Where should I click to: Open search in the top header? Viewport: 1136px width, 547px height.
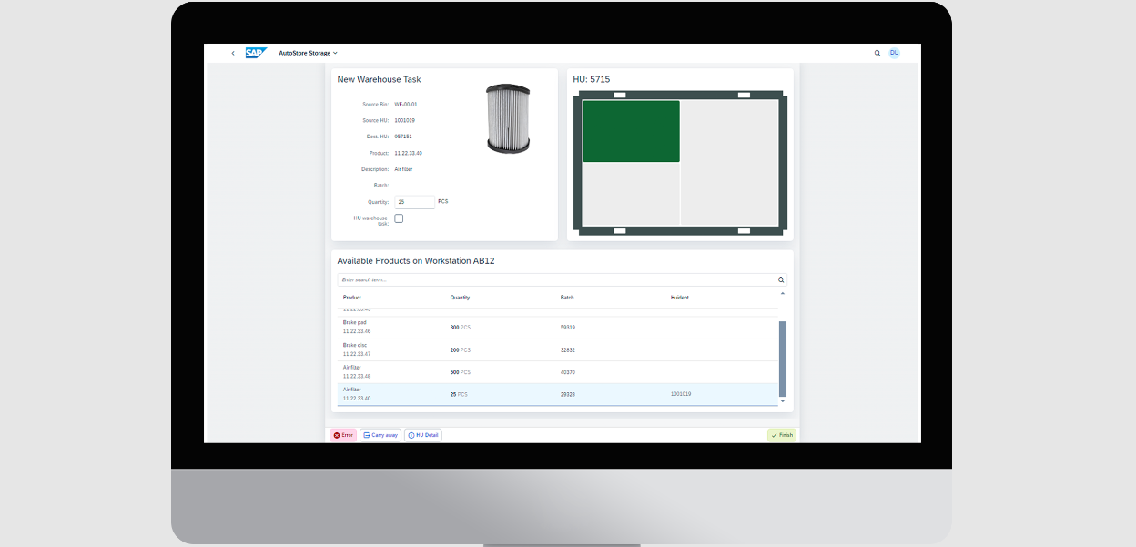[x=877, y=53]
